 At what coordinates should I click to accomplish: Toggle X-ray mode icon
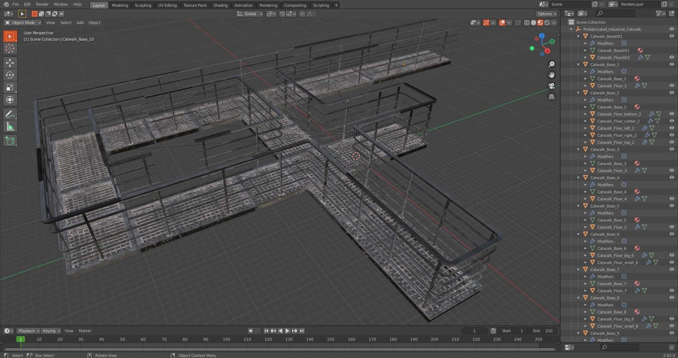[518, 23]
